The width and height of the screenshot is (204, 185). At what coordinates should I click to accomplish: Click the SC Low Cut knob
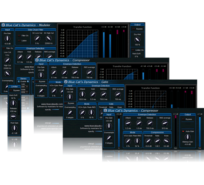(x=37, y=38)
